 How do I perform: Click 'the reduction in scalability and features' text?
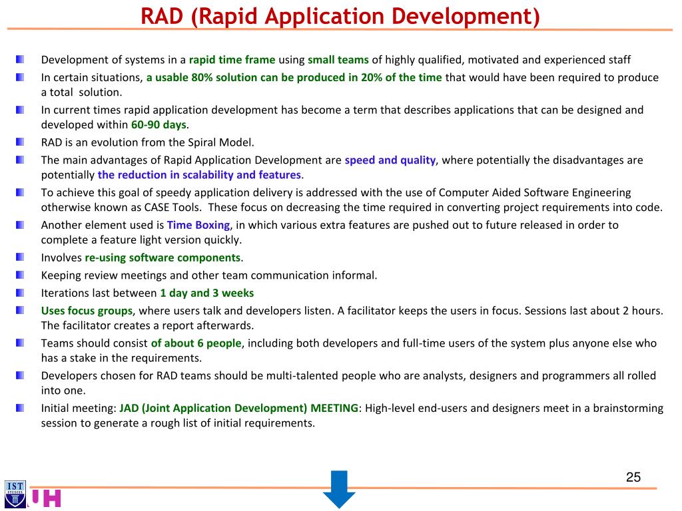click(199, 175)
